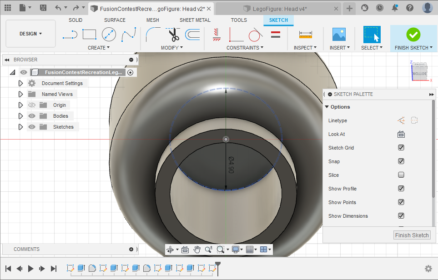Select the Circle sketch tool
The height and width of the screenshot is (280, 438).
[109, 35]
